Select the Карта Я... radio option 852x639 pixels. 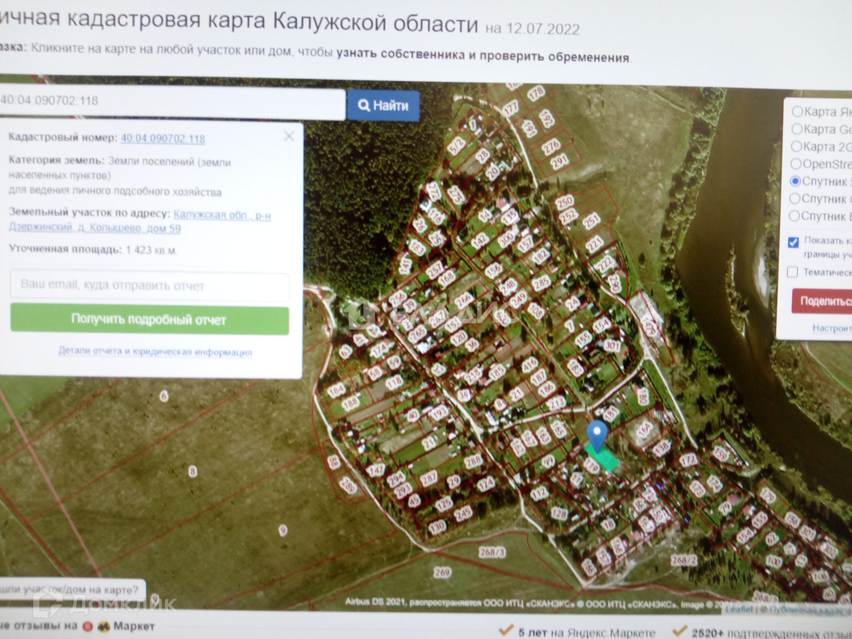[797, 111]
